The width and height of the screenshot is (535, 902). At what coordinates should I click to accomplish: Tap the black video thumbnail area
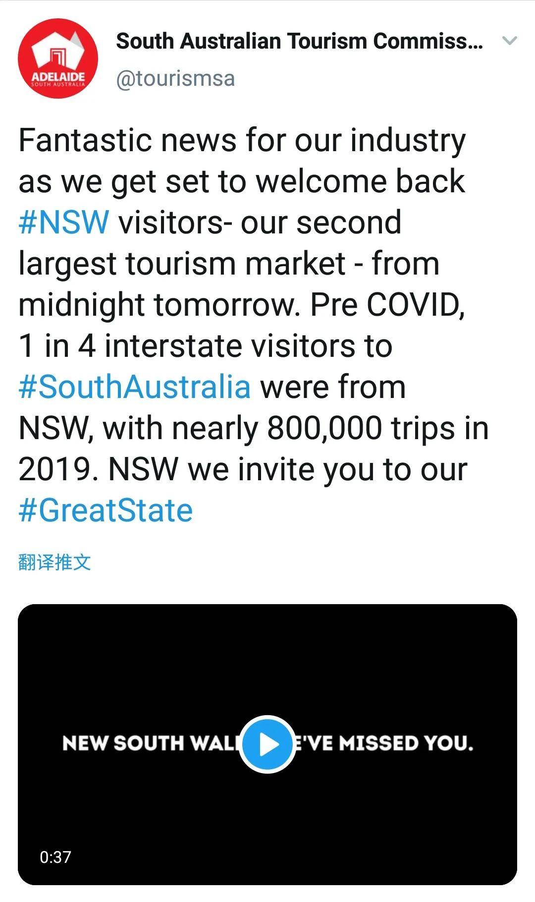click(x=267, y=744)
